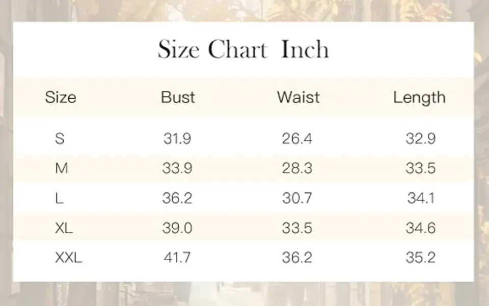This screenshot has height=306, width=489.
Task: Click length value 35.2 for size XXL
Action: click(x=420, y=258)
